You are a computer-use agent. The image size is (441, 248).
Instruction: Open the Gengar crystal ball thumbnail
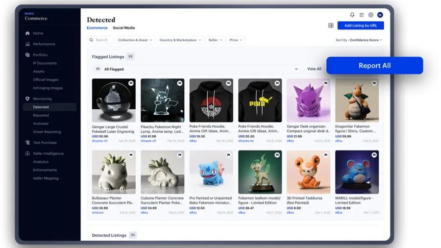pyautogui.click(x=114, y=100)
